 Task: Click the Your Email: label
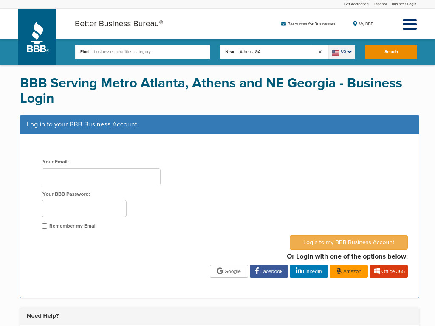[56, 162]
